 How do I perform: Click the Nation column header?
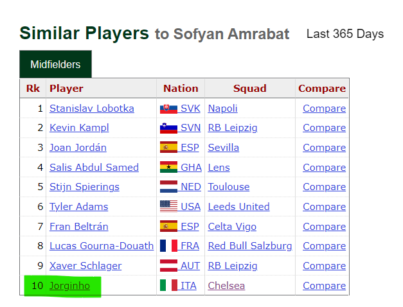click(181, 89)
